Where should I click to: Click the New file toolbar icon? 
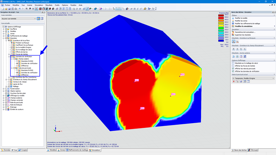(3, 9)
